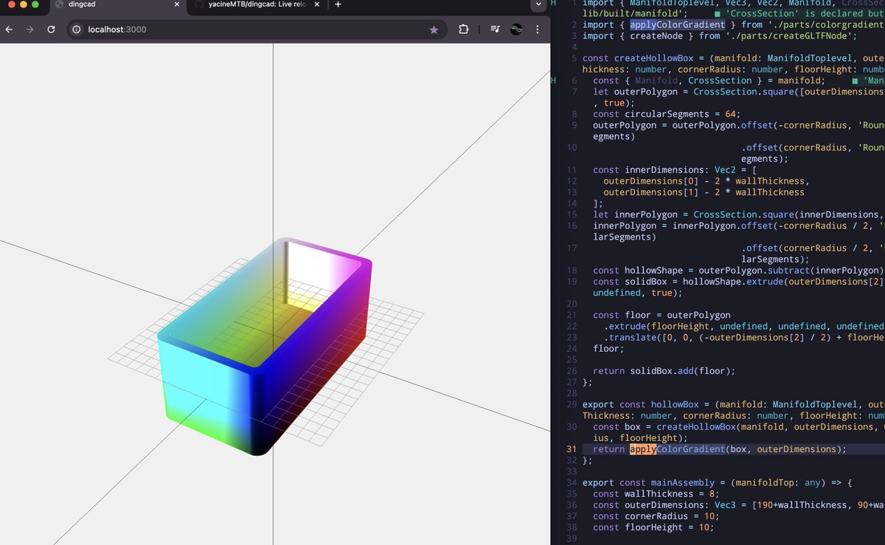Screen dimensions: 885x545
Task: Open a new browser tab
Action: point(338,4)
